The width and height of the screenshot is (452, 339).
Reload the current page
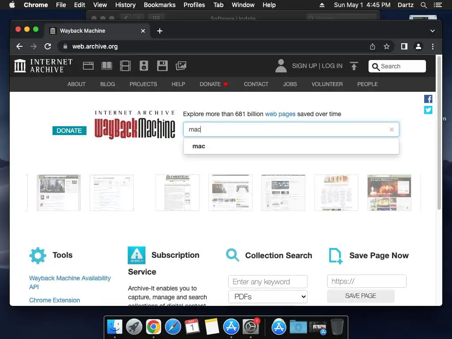pyautogui.click(x=48, y=46)
